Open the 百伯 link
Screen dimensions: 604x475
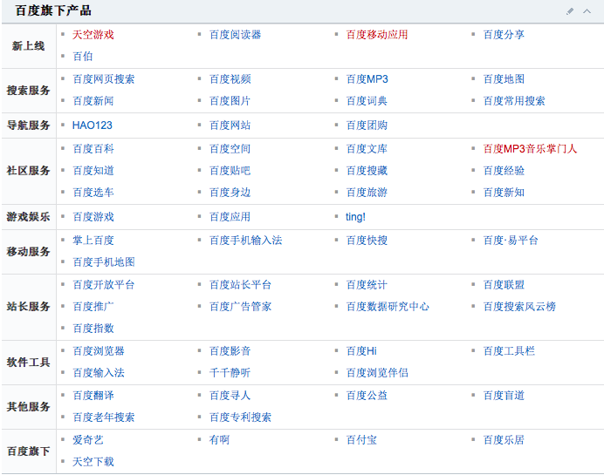click(x=83, y=57)
